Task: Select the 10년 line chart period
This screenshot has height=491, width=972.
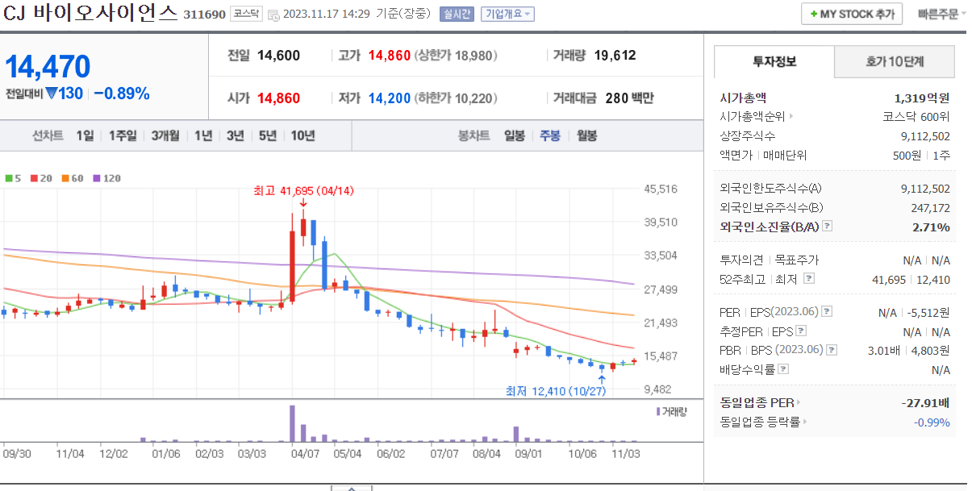Action: (x=303, y=135)
